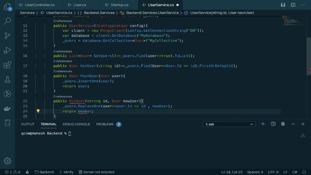Click the editor vertical scrollbar
Viewport: 311px width, 175px height.
point(309,56)
